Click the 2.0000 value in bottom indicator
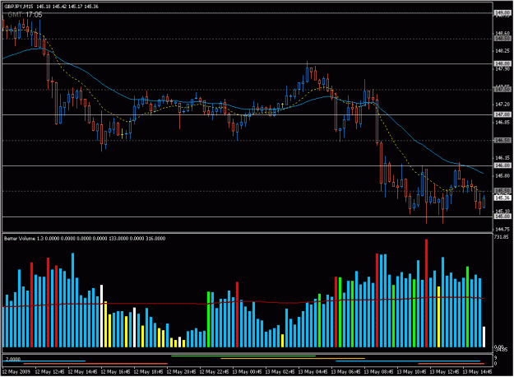 [x=13, y=359]
